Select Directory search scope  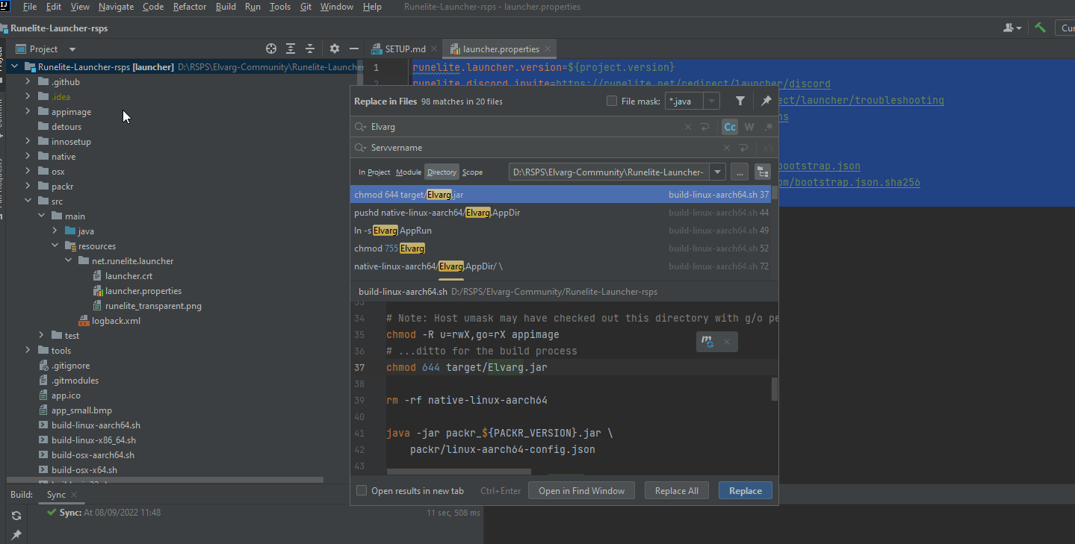pyautogui.click(x=442, y=172)
